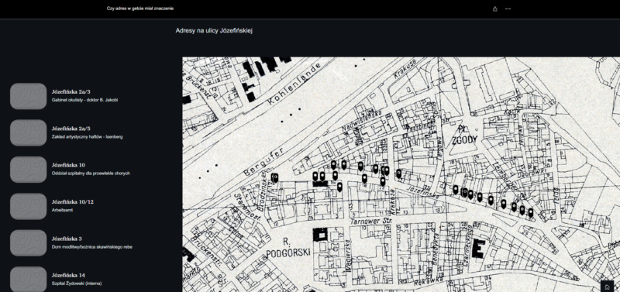The width and height of the screenshot is (620, 292).
Task: Click thumbnail beside Szpital Żydowski (interna)
Action: 29,279
